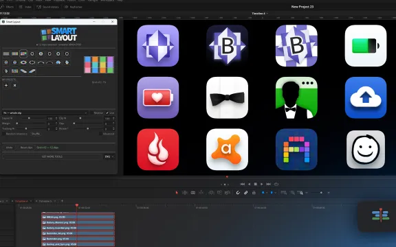Click the Detail Zoom icon

(292, 193)
